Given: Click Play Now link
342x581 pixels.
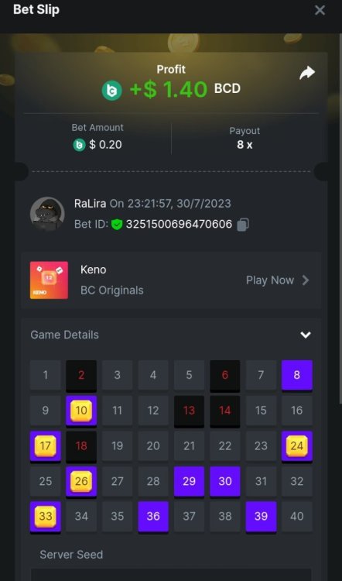Looking at the screenshot, I should [x=270, y=280].
